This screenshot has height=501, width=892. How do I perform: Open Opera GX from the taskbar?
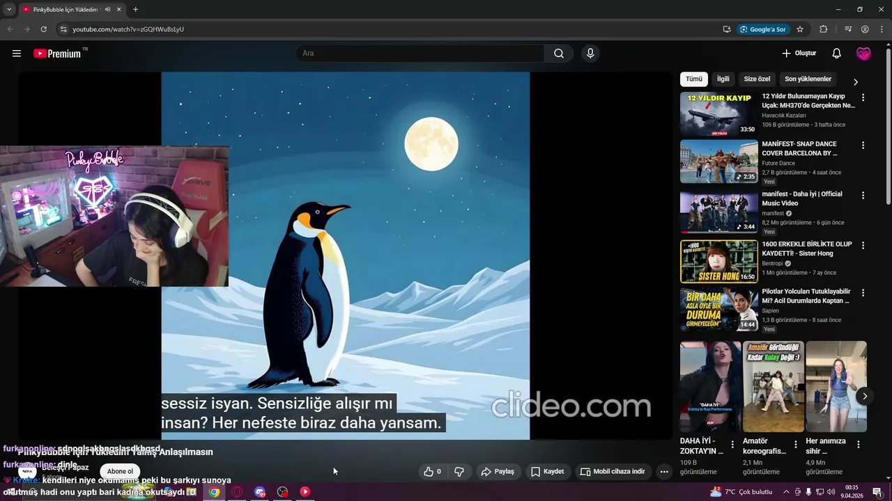pos(237,492)
